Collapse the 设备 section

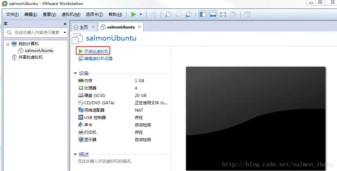click(x=75, y=73)
